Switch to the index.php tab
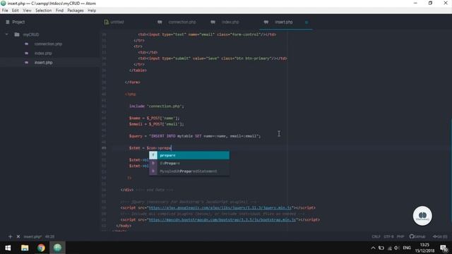The image size is (452, 254). [230, 22]
